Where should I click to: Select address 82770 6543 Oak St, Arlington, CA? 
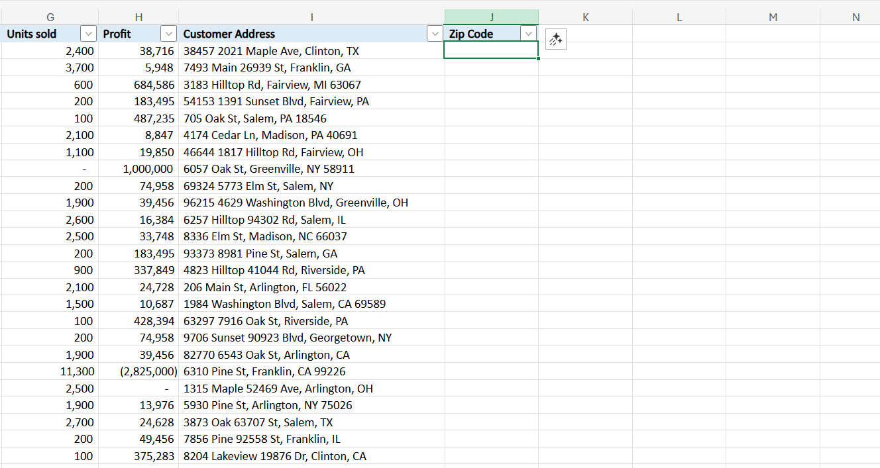(x=311, y=355)
